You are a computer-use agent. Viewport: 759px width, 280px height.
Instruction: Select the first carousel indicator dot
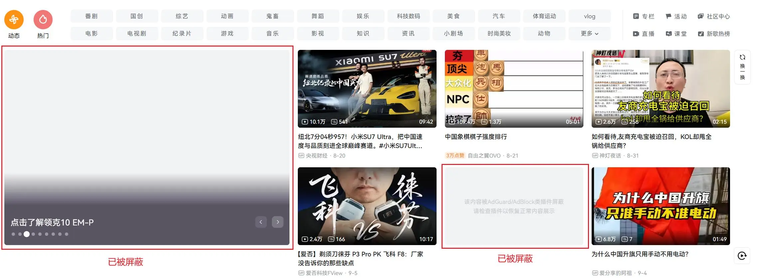pyautogui.click(x=13, y=234)
